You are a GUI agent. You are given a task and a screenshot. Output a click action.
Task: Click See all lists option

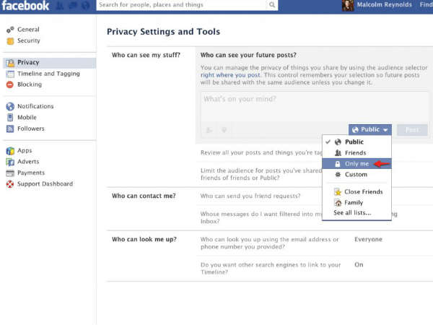point(352,213)
